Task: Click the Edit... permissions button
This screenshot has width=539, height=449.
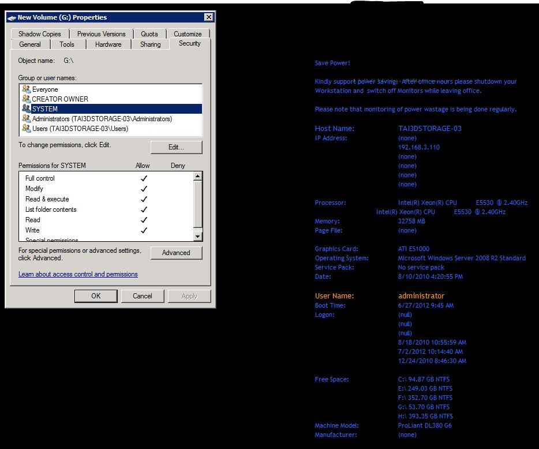Action: 176,147
